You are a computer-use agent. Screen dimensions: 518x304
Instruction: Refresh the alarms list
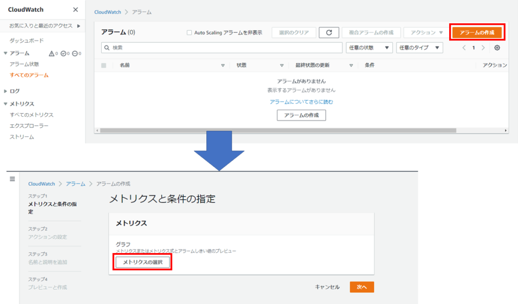329,32
